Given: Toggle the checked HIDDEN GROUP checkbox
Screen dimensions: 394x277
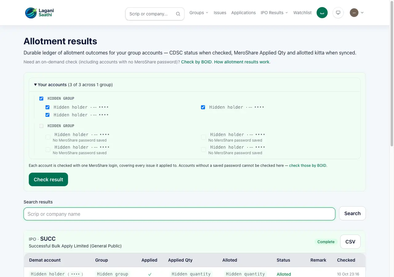Looking at the screenshot, I should click(x=41, y=98).
